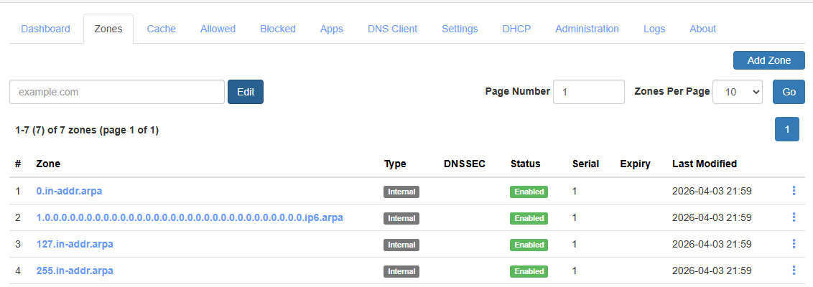The height and width of the screenshot is (287, 813).
Task: Open options menu for 0.in-addr.arpa zone
Action: point(794,191)
